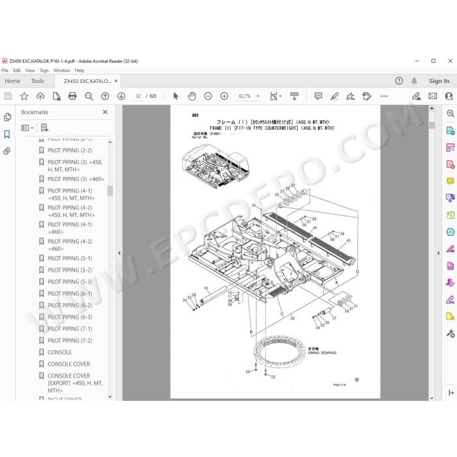Open Export PDF in right pane
This screenshot has height=457, width=457.
[x=450, y=131]
